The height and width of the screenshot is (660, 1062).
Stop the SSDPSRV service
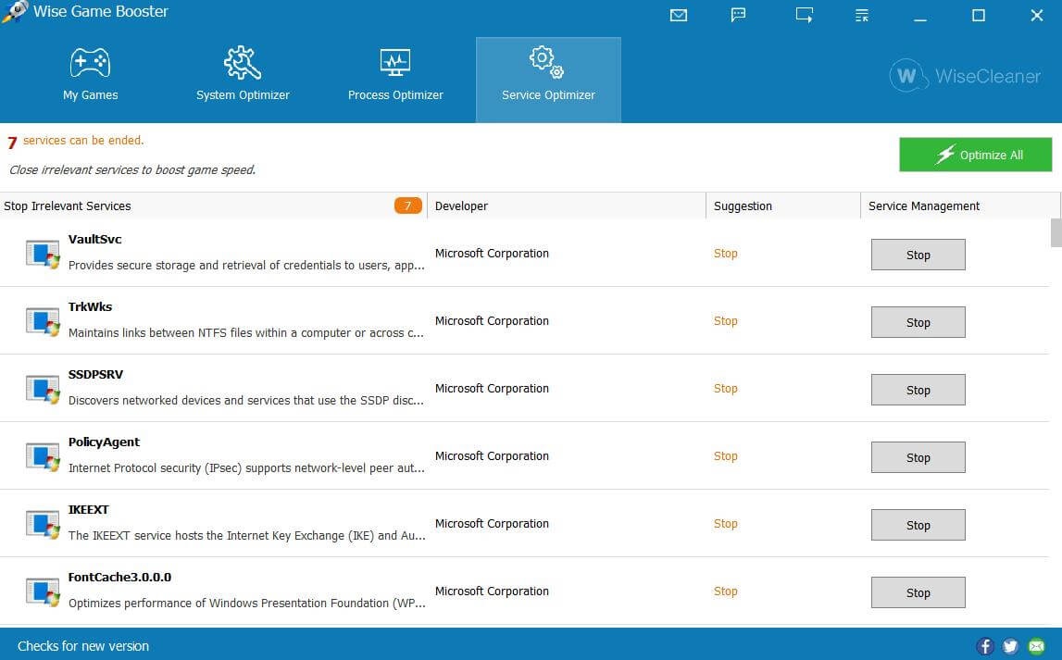(918, 390)
